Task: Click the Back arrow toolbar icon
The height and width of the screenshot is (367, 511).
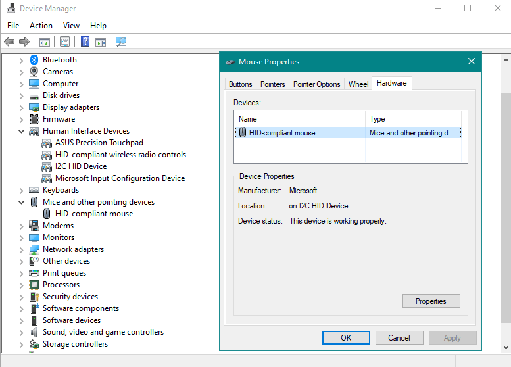Action: [x=9, y=41]
